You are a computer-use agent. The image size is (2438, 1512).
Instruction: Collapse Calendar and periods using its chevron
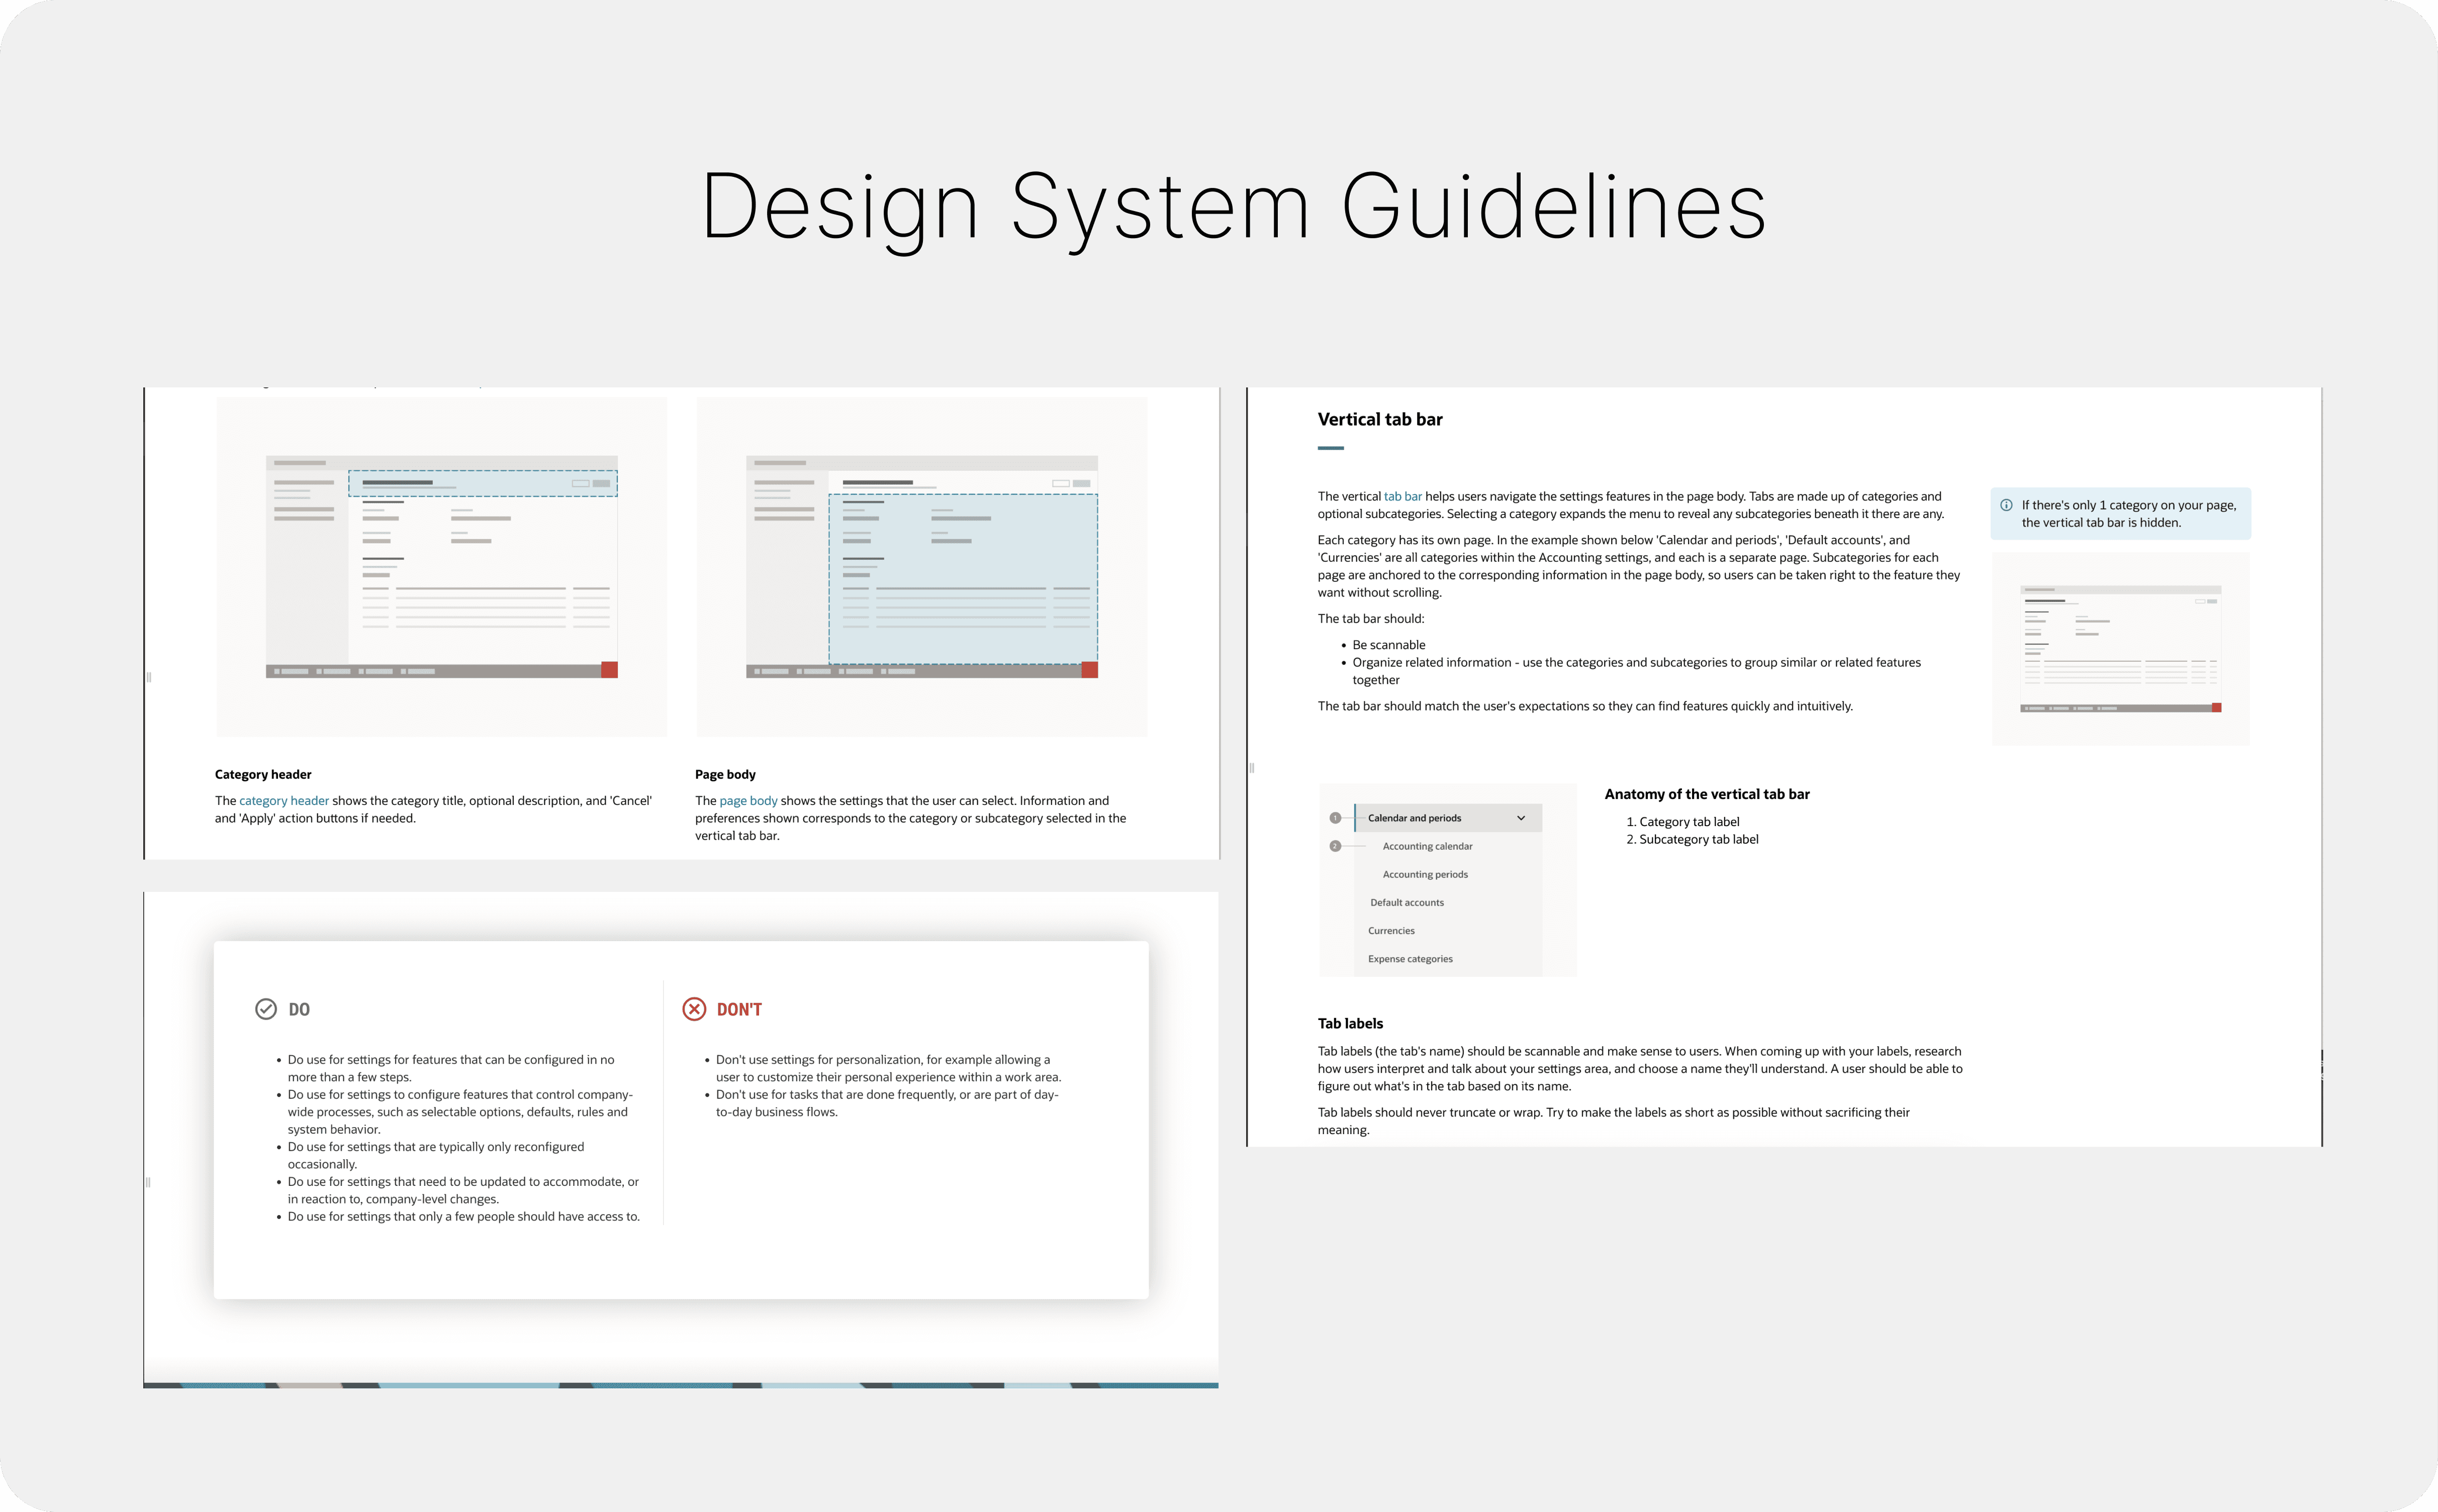(x=1521, y=818)
